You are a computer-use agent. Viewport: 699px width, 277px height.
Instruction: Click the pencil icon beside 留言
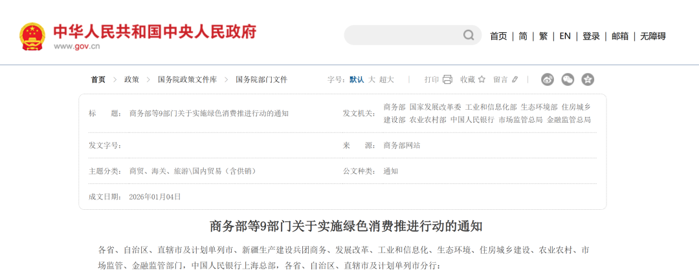click(515, 79)
